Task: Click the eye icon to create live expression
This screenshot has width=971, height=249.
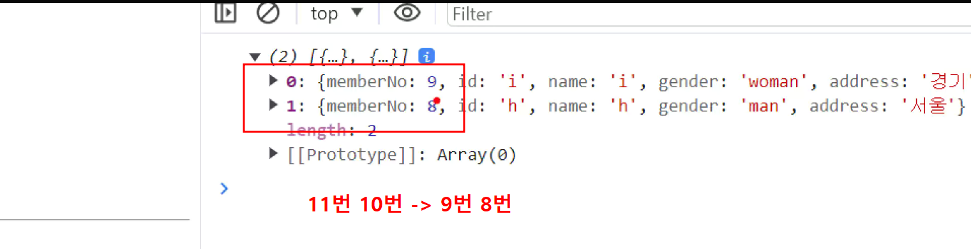Action: [407, 12]
